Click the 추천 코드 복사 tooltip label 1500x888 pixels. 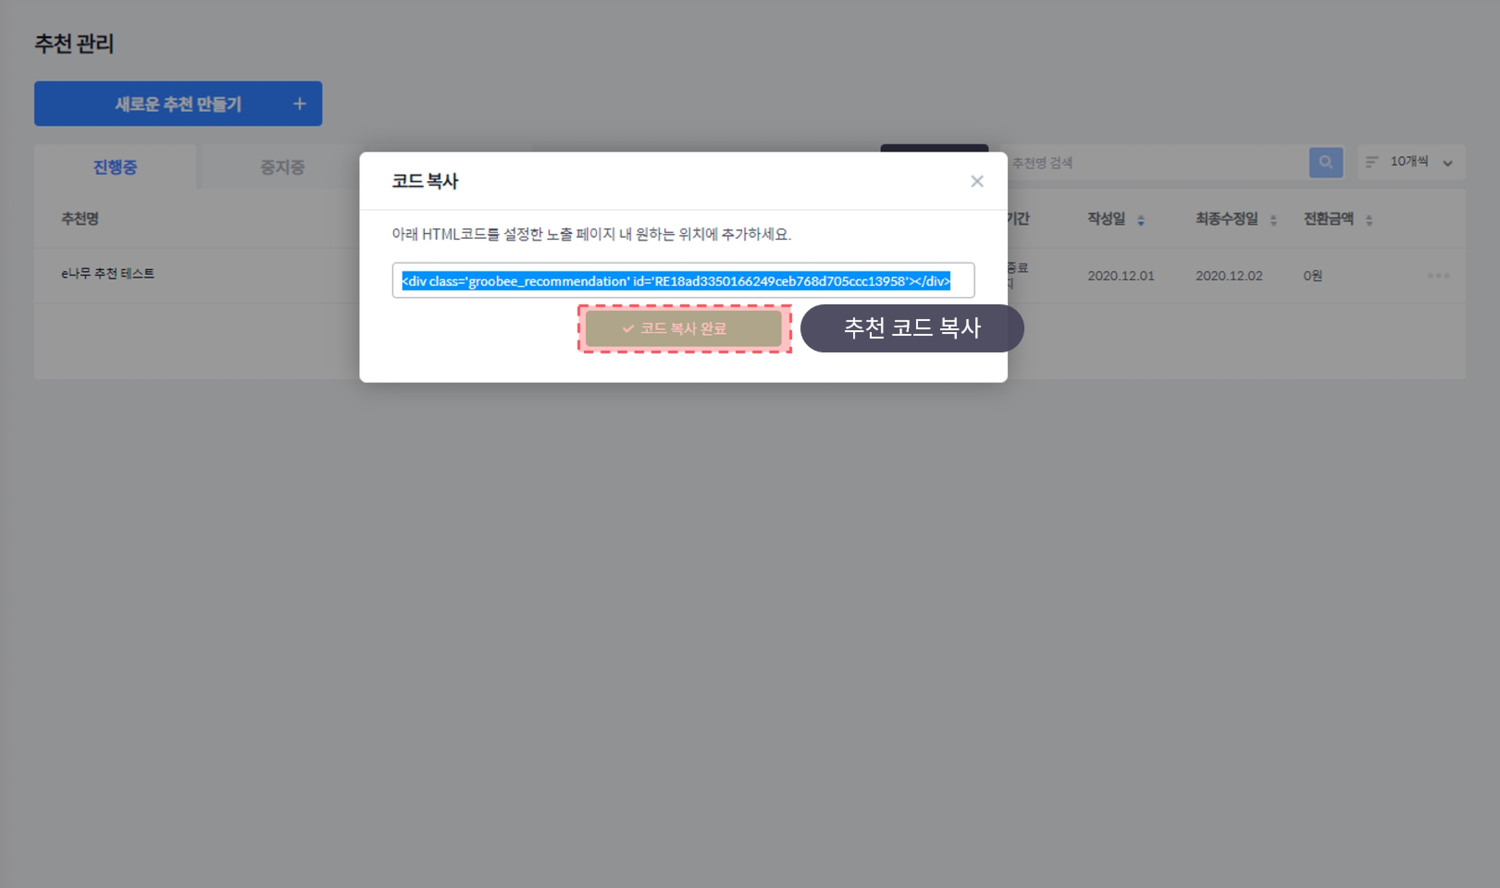pos(911,327)
